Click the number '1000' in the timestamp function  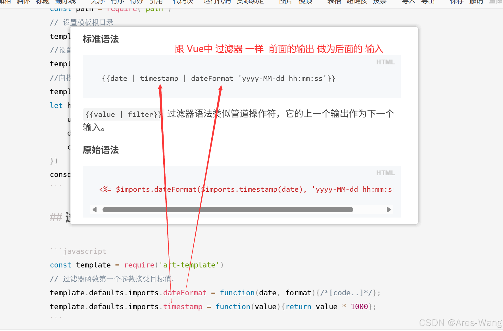[359, 307]
